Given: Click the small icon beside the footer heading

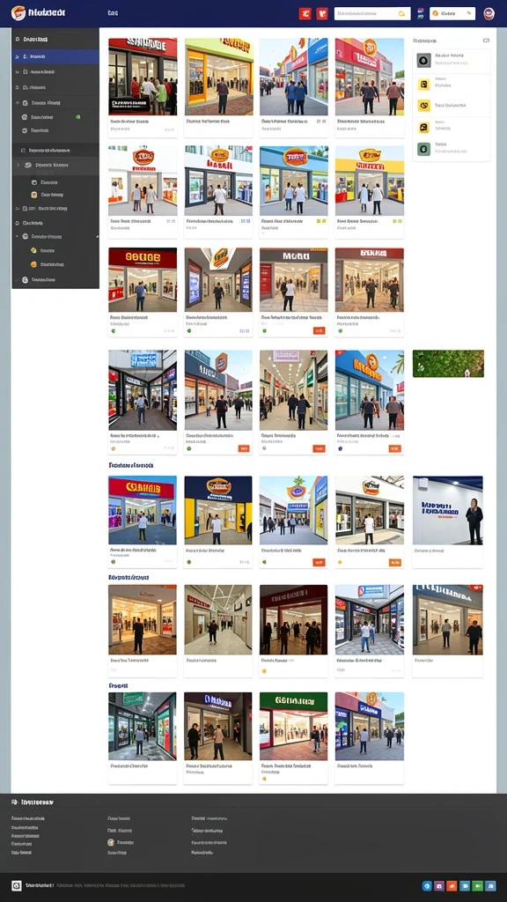Looking at the screenshot, I should pyautogui.click(x=14, y=802).
